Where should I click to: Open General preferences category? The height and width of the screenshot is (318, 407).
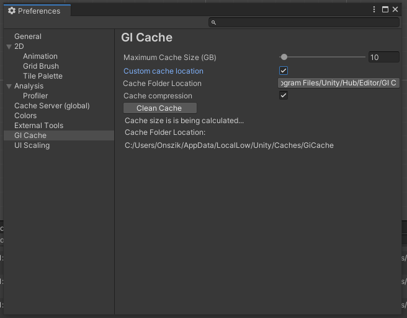[28, 37]
